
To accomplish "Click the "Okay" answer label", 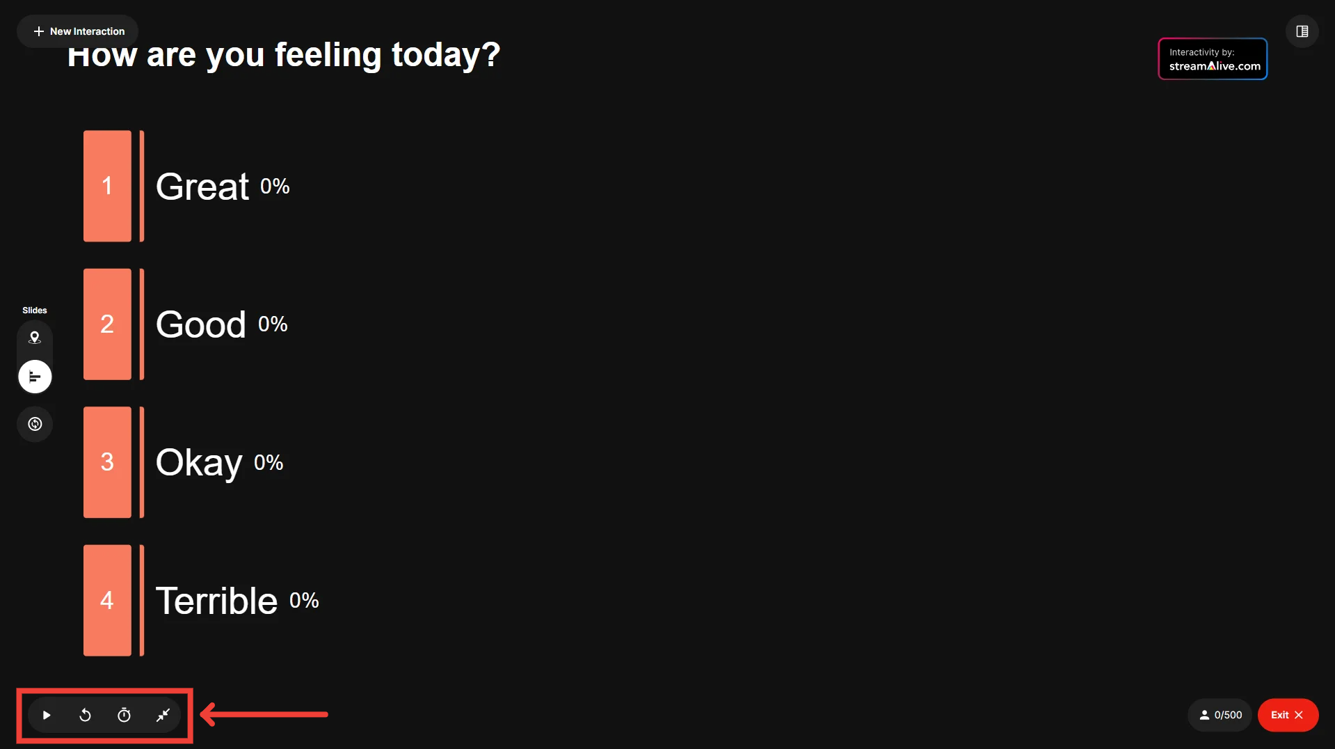I will 199,463.
